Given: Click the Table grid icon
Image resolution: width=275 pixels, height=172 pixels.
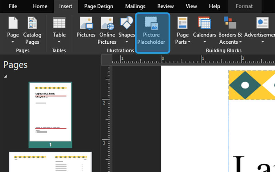Looking at the screenshot, I should tap(59, 23).
